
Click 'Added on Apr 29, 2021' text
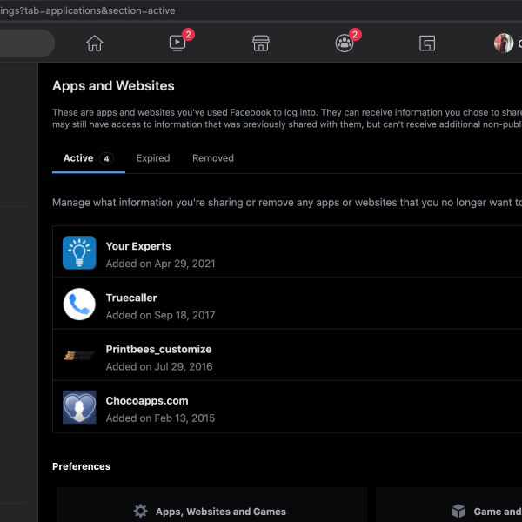coord(160,264)
